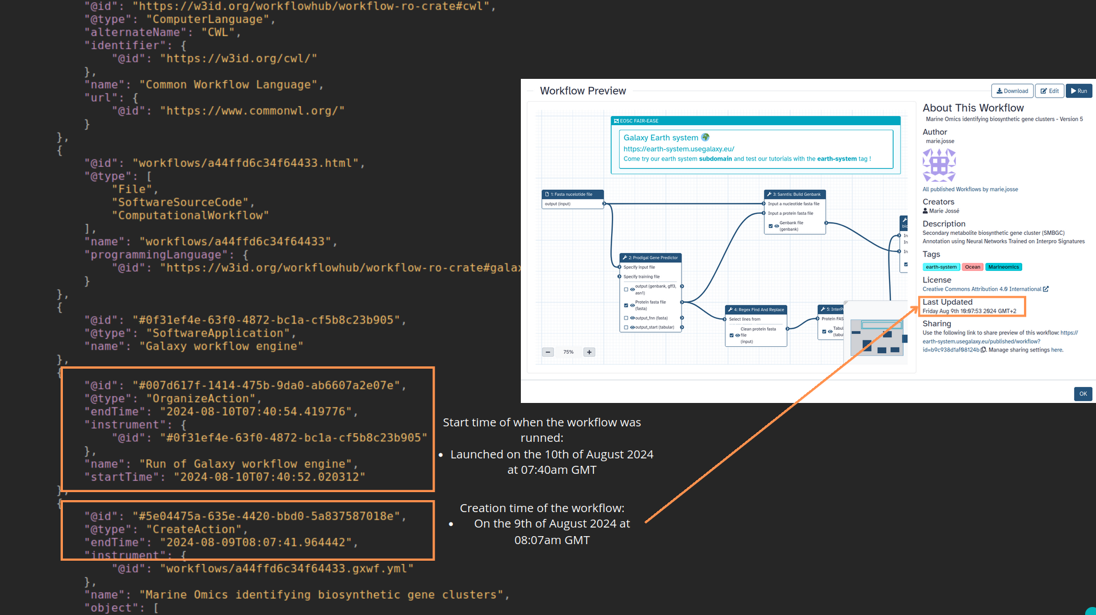Click external link icon next to license

(x=1046, y=289)
